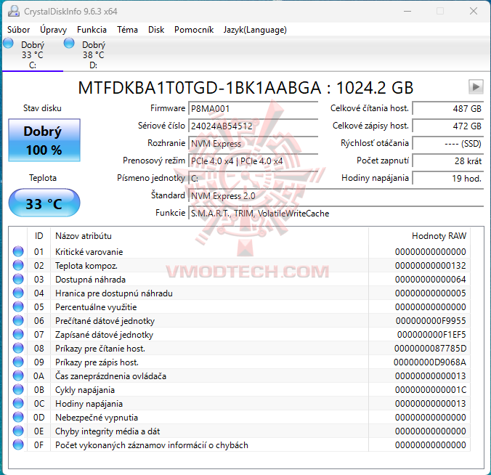Click the status orb of Prečítané dátové jednotky
Viewport: 491px width, 475px height.
pyautogui.click(x=18, y=320)
